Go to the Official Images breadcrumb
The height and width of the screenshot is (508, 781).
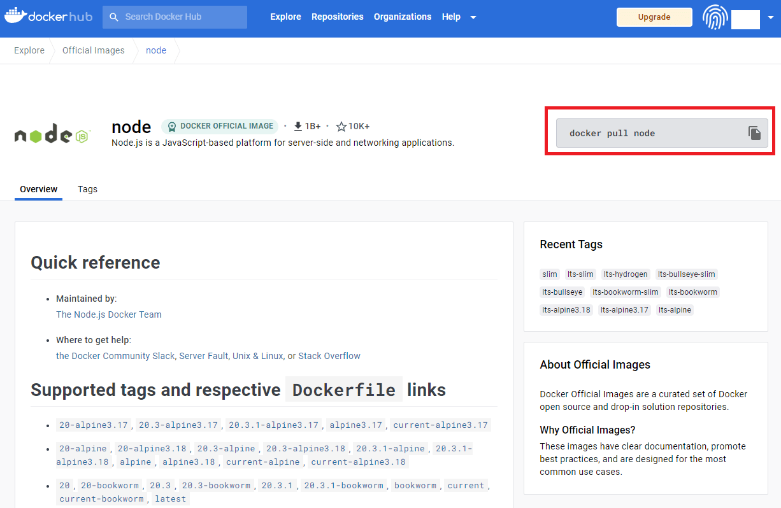tap(94, 50)
